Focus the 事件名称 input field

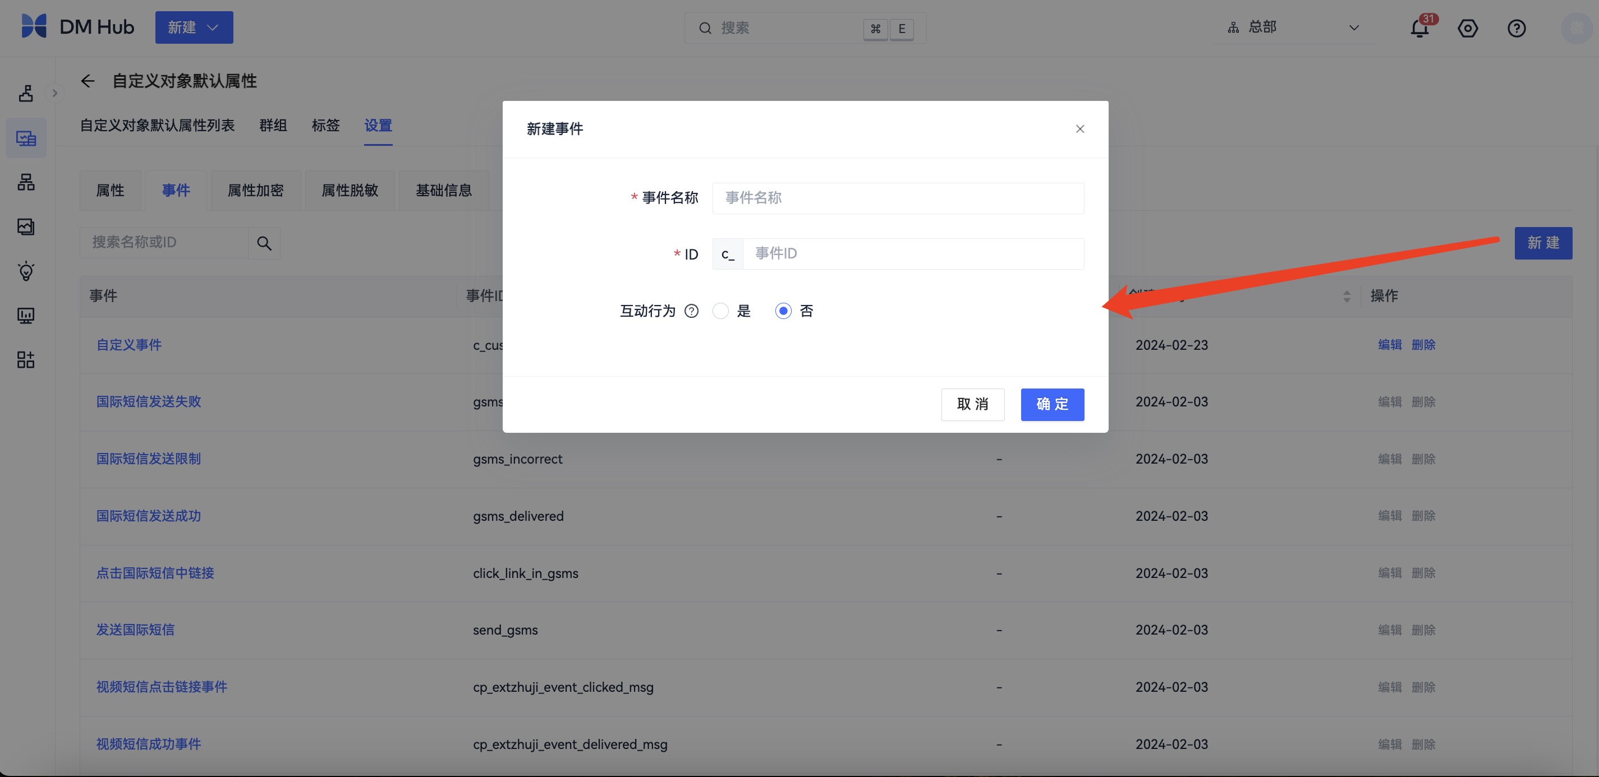point(898,198)
